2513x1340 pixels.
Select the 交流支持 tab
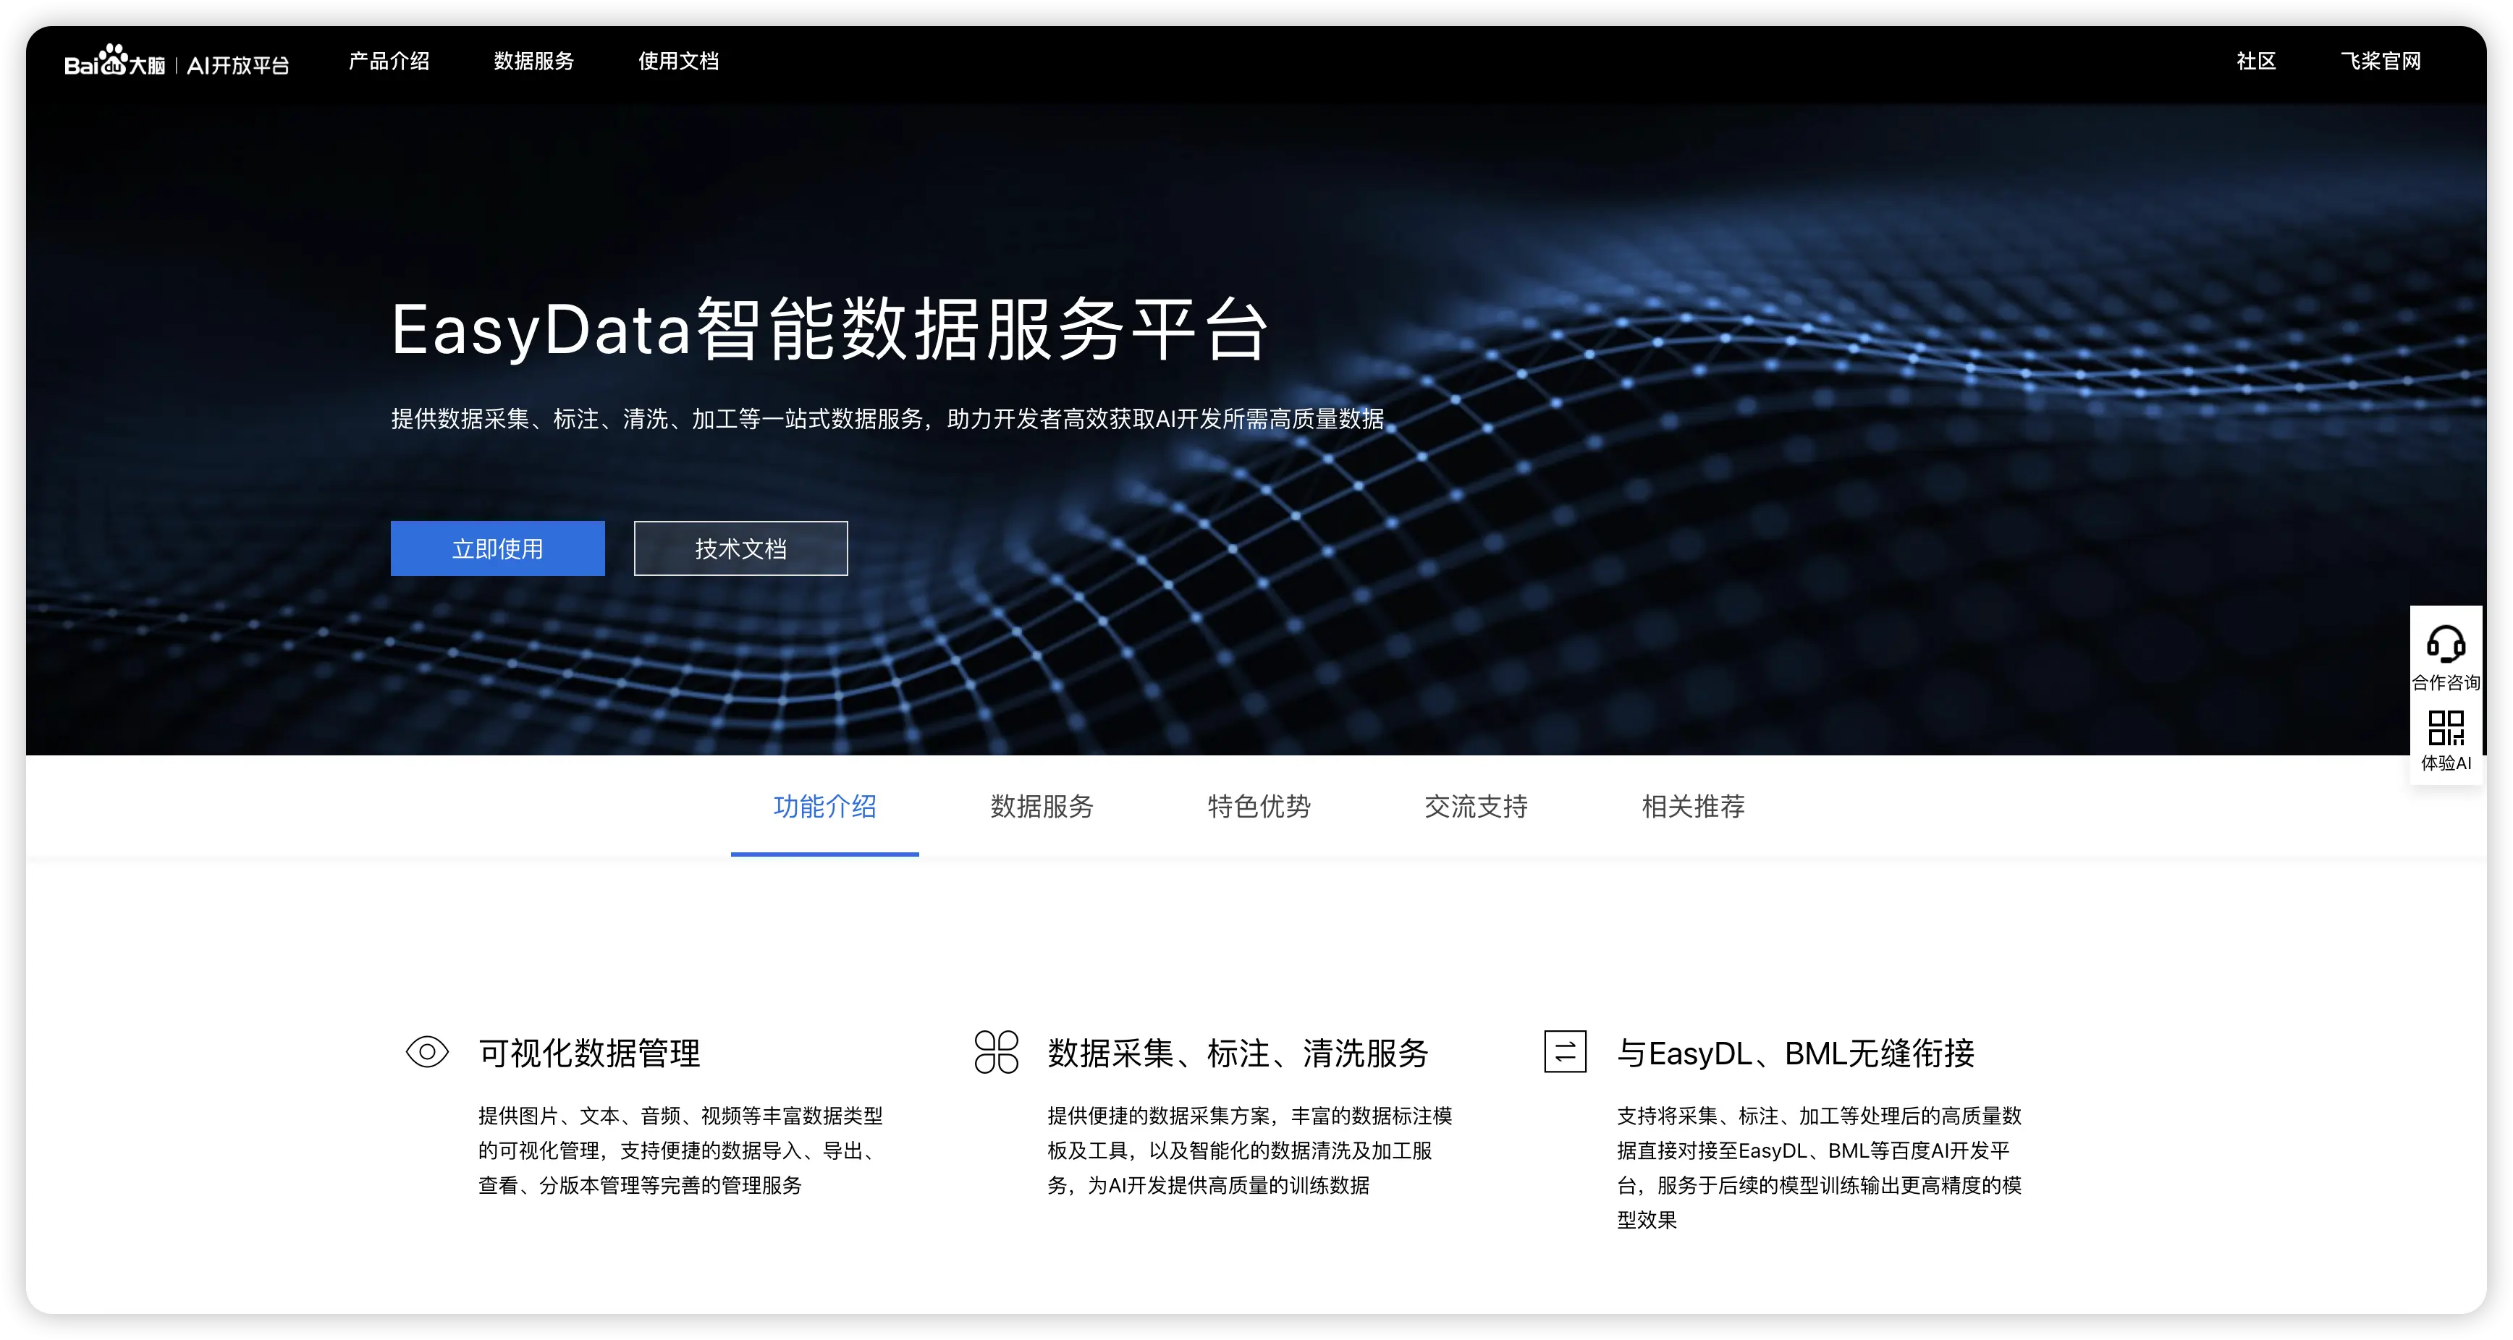[1476, 807]
